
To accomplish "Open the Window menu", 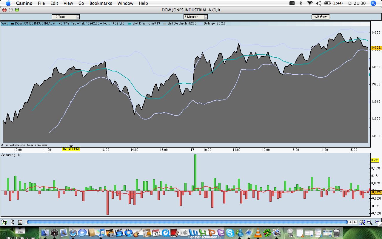I will tap(125, 3).
